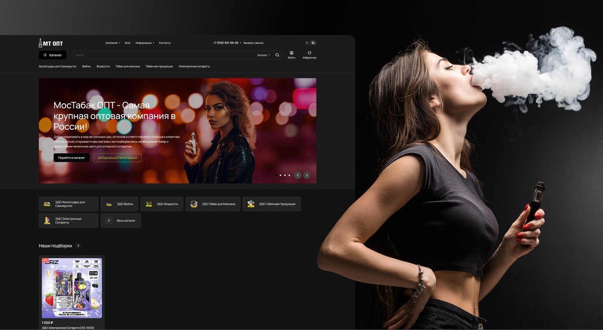This screenshot has width=603, height=330.
Task: Open the Блог menu item
Action: point(128,43)
